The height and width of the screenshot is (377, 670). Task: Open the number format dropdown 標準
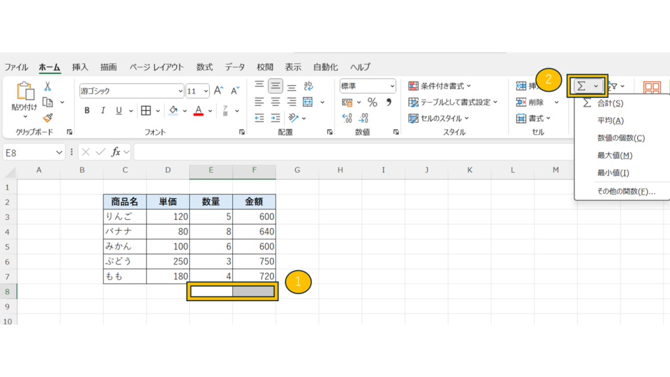(368, 86)
